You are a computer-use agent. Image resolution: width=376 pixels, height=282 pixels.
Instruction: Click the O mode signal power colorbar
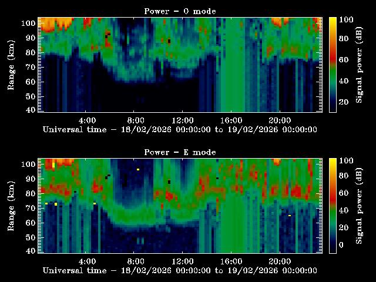(332, 65)
